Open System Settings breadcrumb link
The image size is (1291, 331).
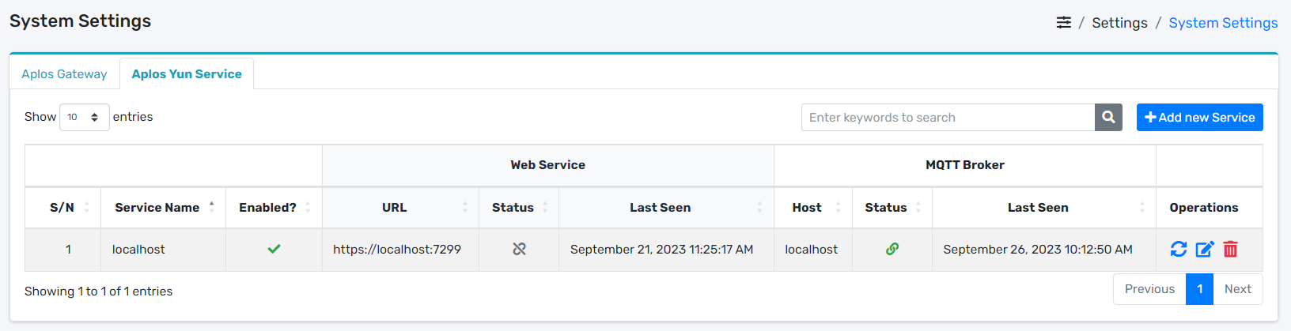coord(1223,23)
